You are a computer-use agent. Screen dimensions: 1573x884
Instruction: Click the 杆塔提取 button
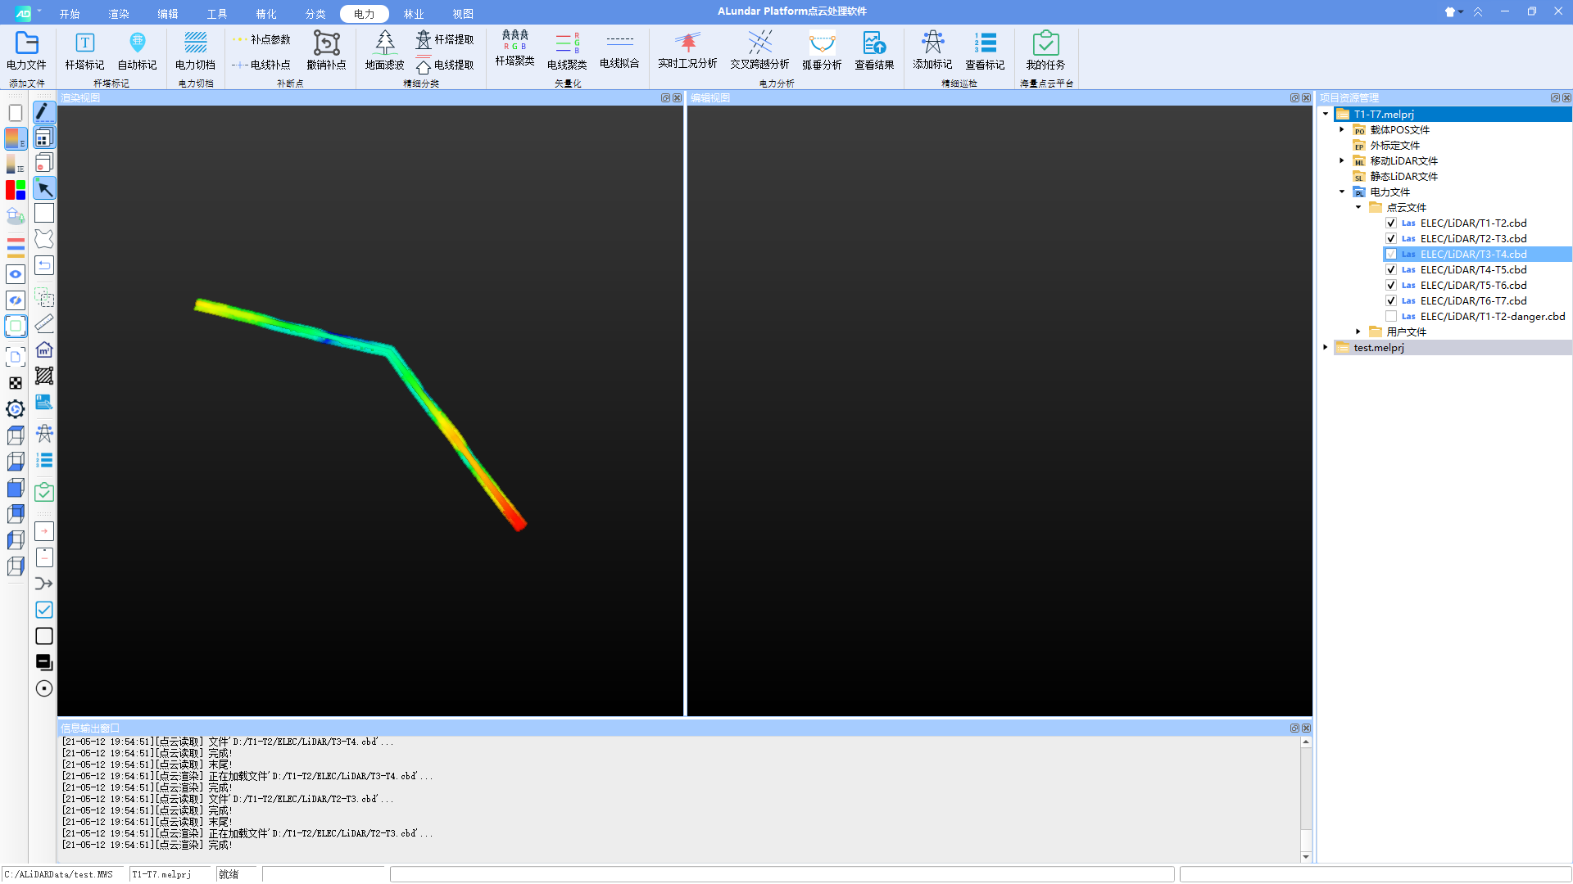pos(445,39)
